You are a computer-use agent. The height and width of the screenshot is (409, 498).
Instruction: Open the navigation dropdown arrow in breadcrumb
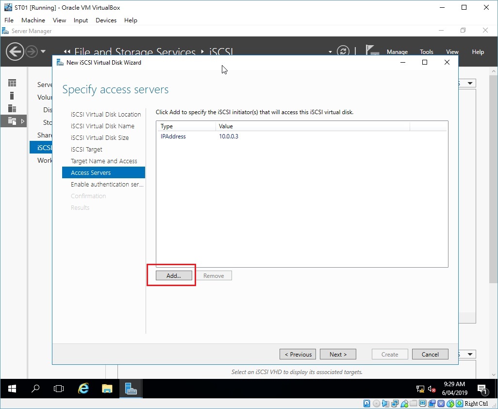click(x=330, y=51)
